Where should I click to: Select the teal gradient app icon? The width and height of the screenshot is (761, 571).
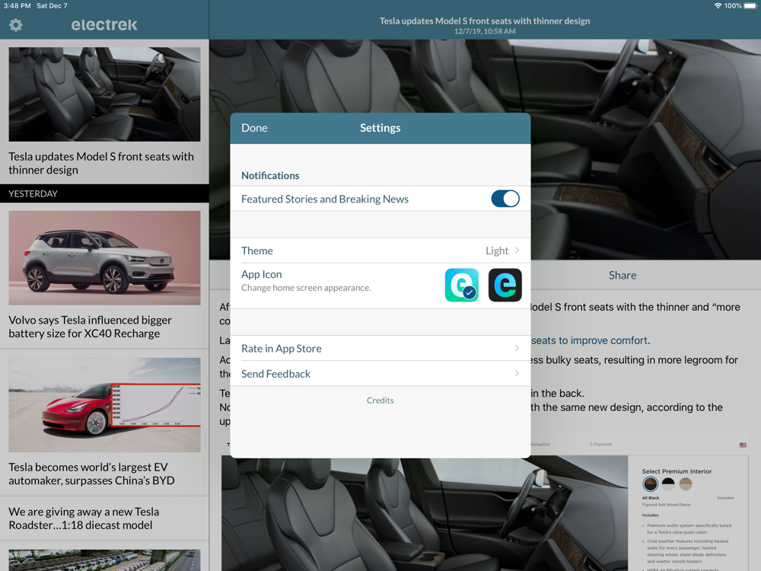[462, 285]
